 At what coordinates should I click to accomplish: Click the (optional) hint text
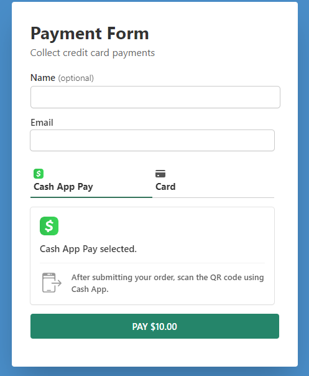coord(76,78)
